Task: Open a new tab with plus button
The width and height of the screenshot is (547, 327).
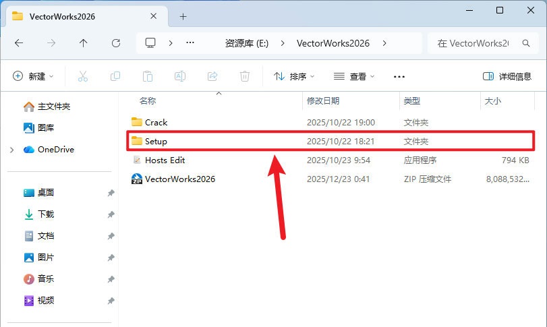Action: [183, 16]
